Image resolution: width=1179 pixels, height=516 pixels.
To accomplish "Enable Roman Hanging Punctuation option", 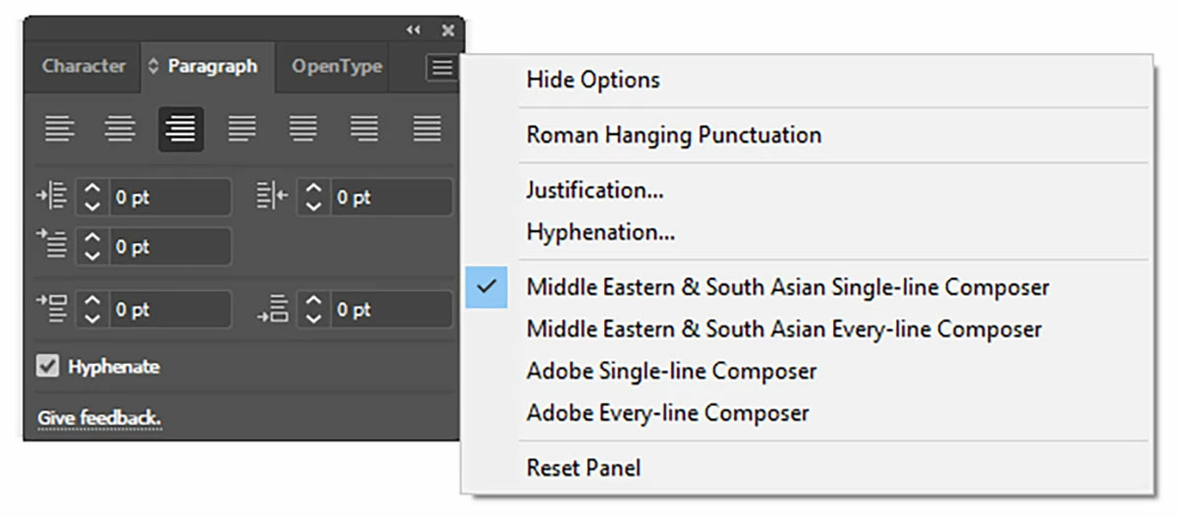I will 673,135.
